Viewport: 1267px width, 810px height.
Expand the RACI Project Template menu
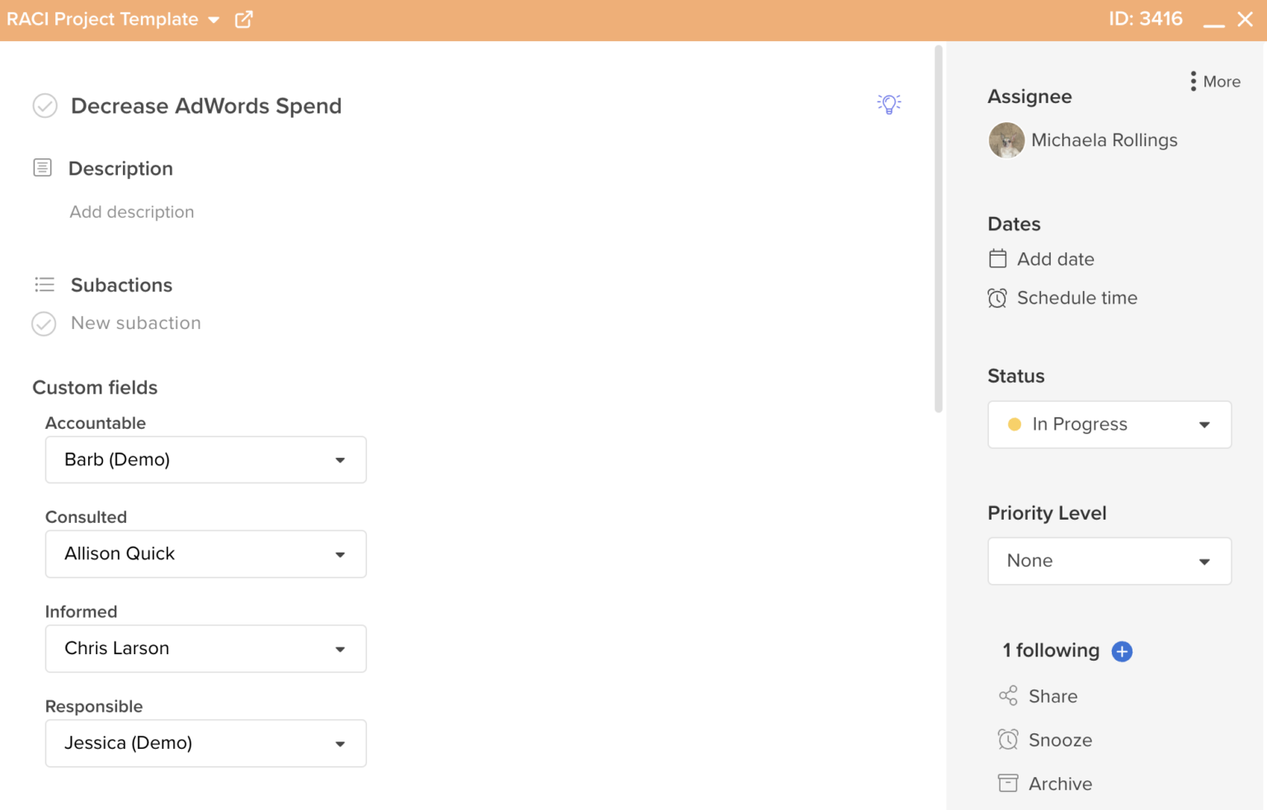[214, 19]
